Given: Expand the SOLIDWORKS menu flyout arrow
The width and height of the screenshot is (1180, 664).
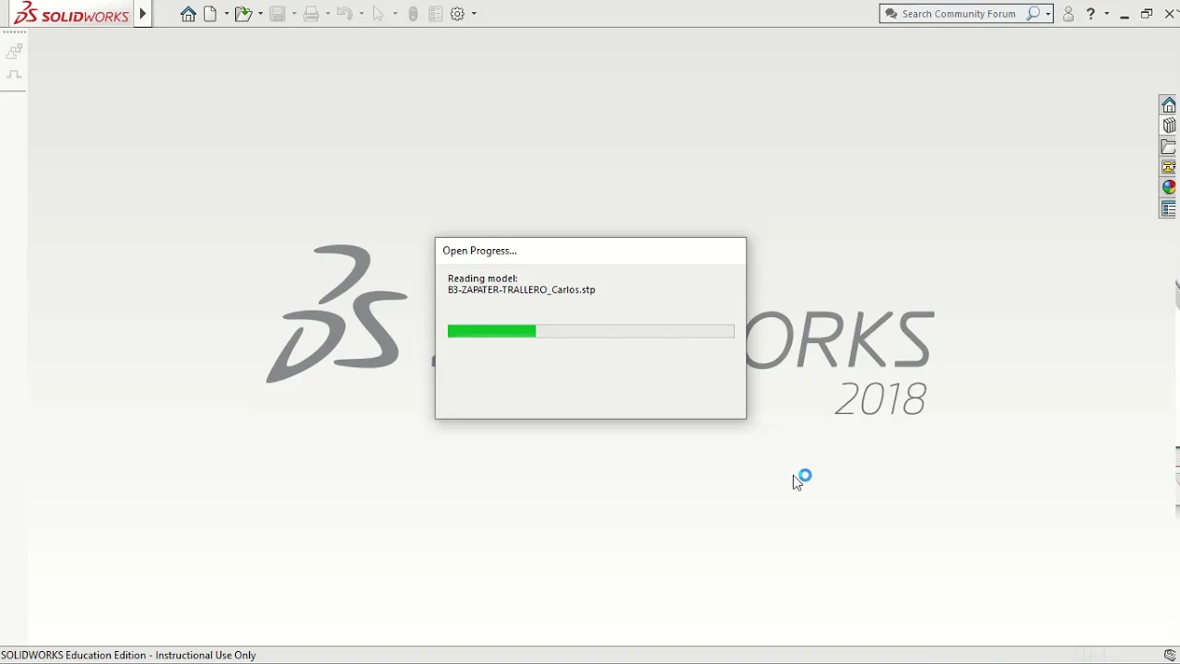Looking at the screenshot, I should tap(143, 14).
